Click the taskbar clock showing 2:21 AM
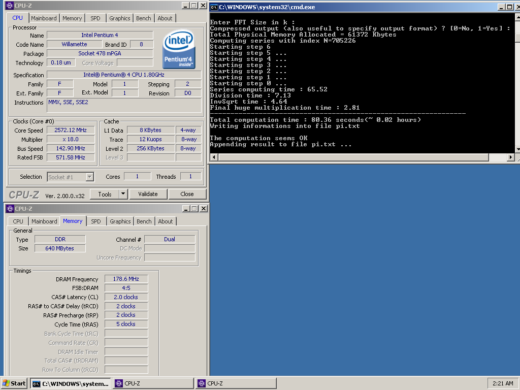520x390 pixels. coord(503,383)
